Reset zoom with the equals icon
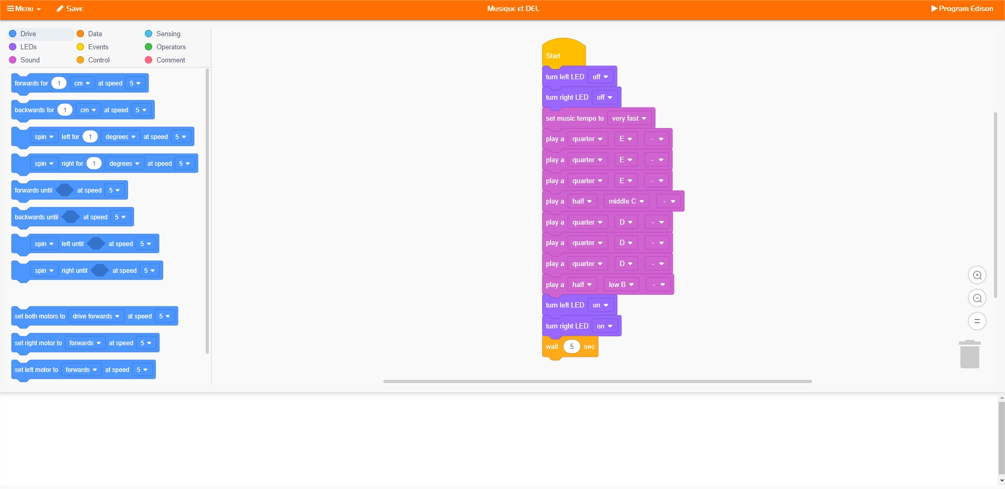1005x489 pixels. pyautogui.click(x=977, y=321)
